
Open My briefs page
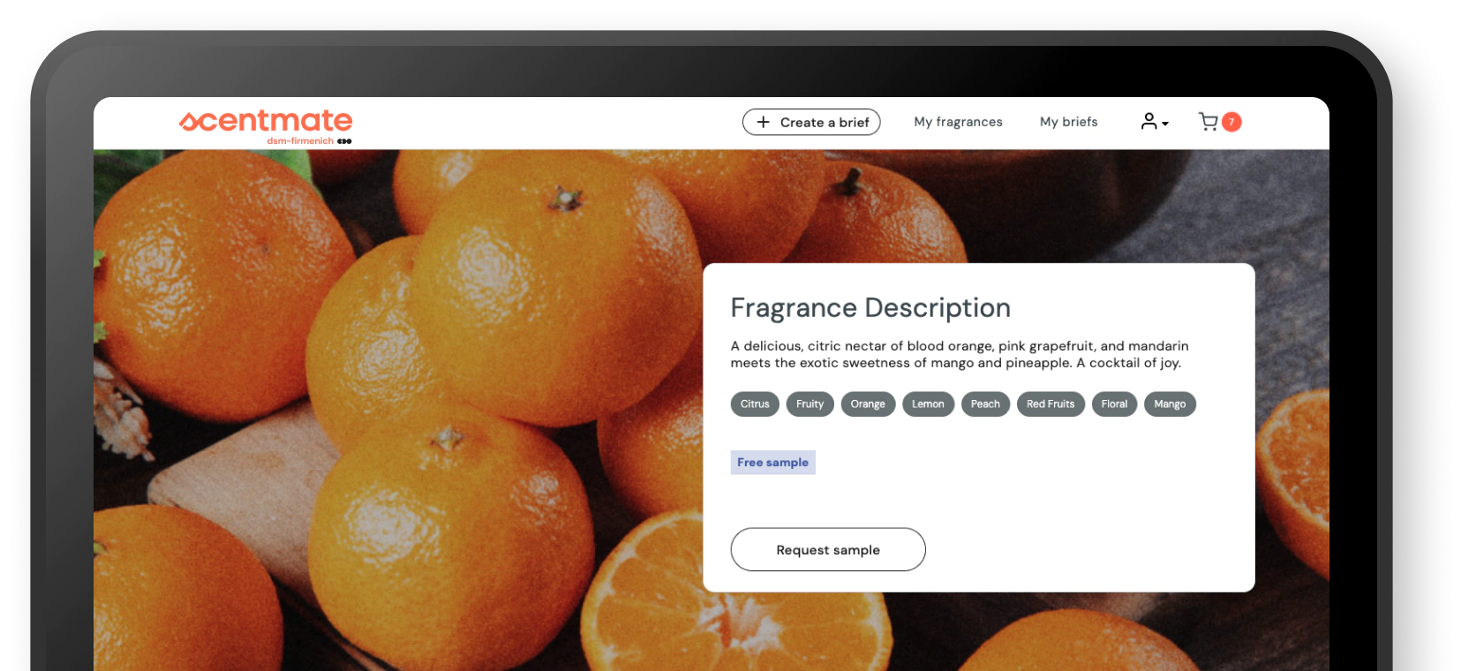[1068, 122]
